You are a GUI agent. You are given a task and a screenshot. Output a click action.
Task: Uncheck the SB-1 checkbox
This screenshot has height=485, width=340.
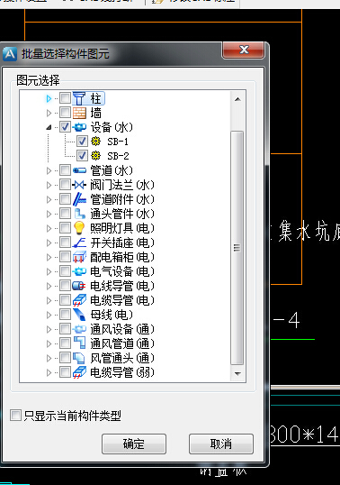coord(82,142)
